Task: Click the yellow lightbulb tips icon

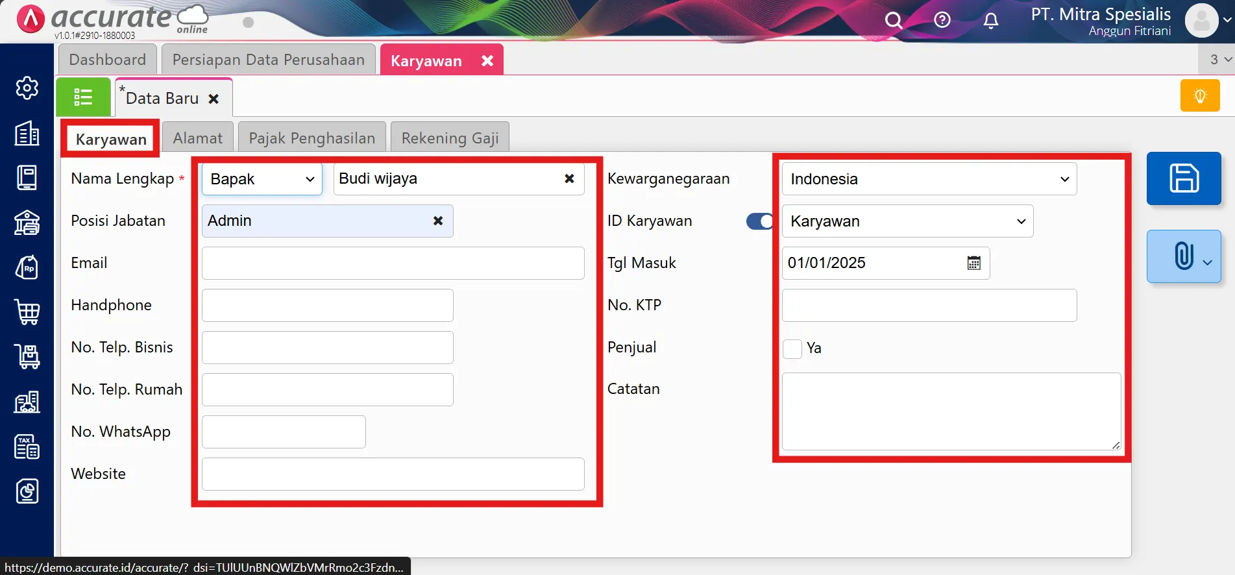Action: [x=1199, y=96]
